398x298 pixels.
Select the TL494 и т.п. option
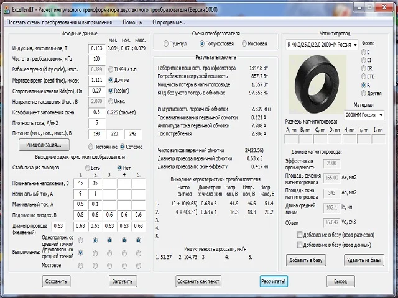point(110,70)
